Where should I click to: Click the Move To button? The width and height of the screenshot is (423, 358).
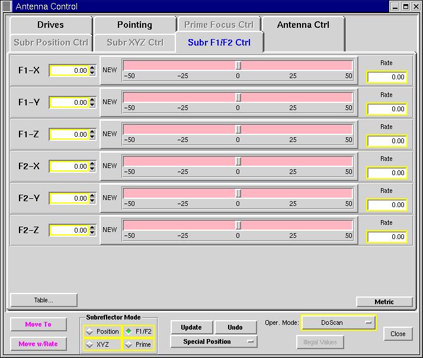click(x=39, y=324)
